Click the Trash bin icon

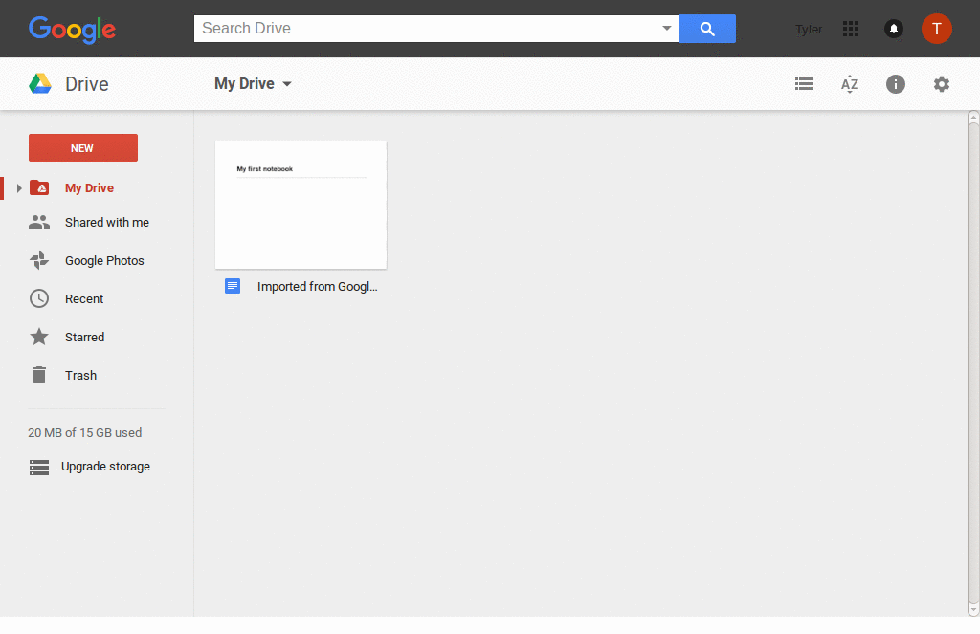point(39,375)
